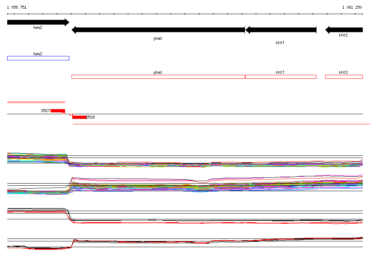Click the D528 red filled feature block
370x258 pixels.
[x=79, y=117]
